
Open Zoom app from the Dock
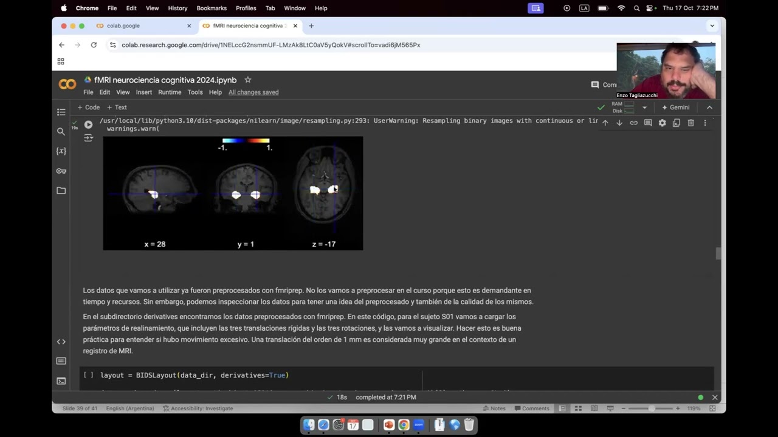418,425
